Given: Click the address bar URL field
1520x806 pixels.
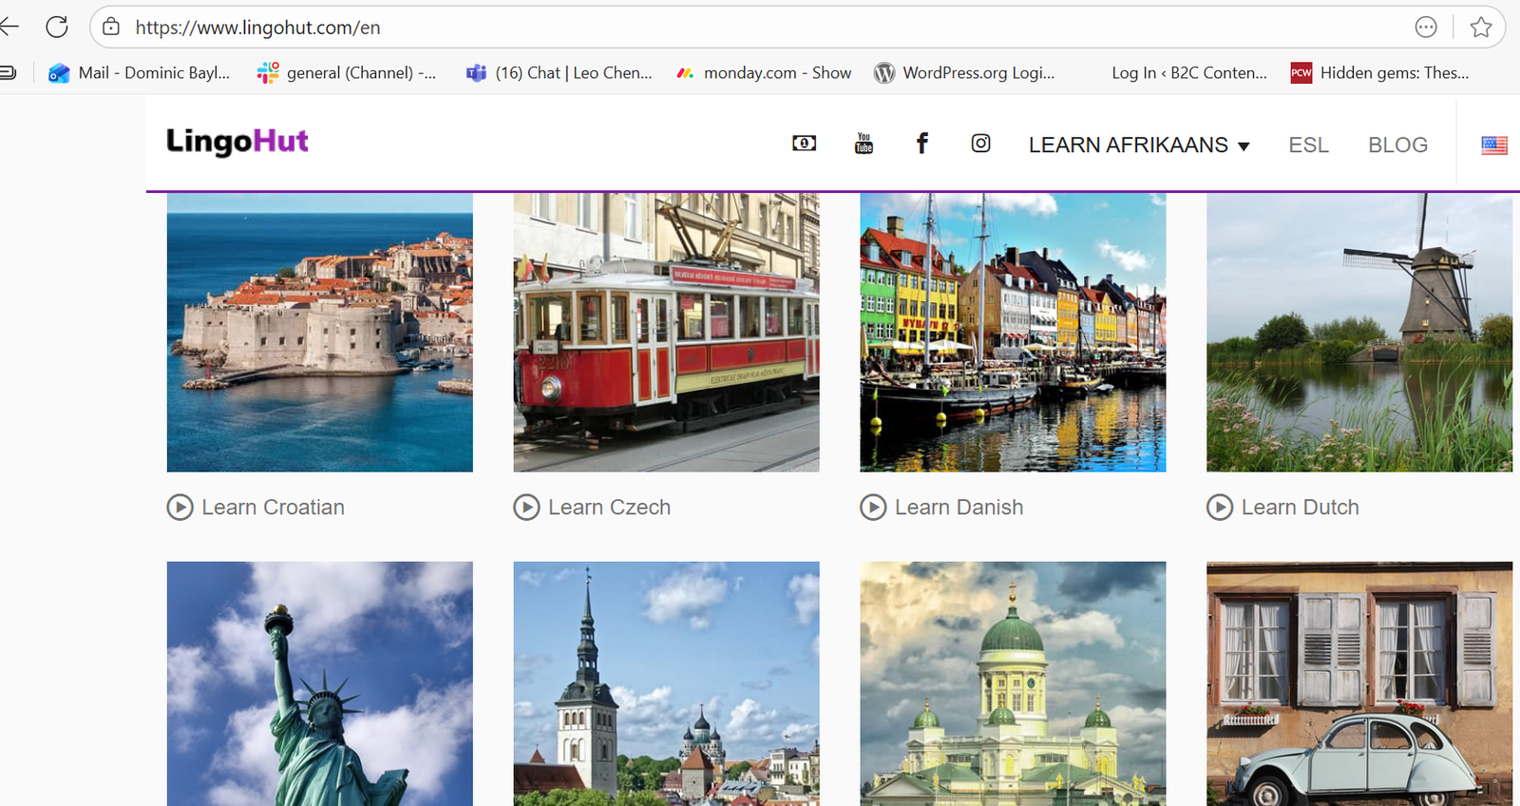Looking at the screenshot, I should [x=665, y=28].
